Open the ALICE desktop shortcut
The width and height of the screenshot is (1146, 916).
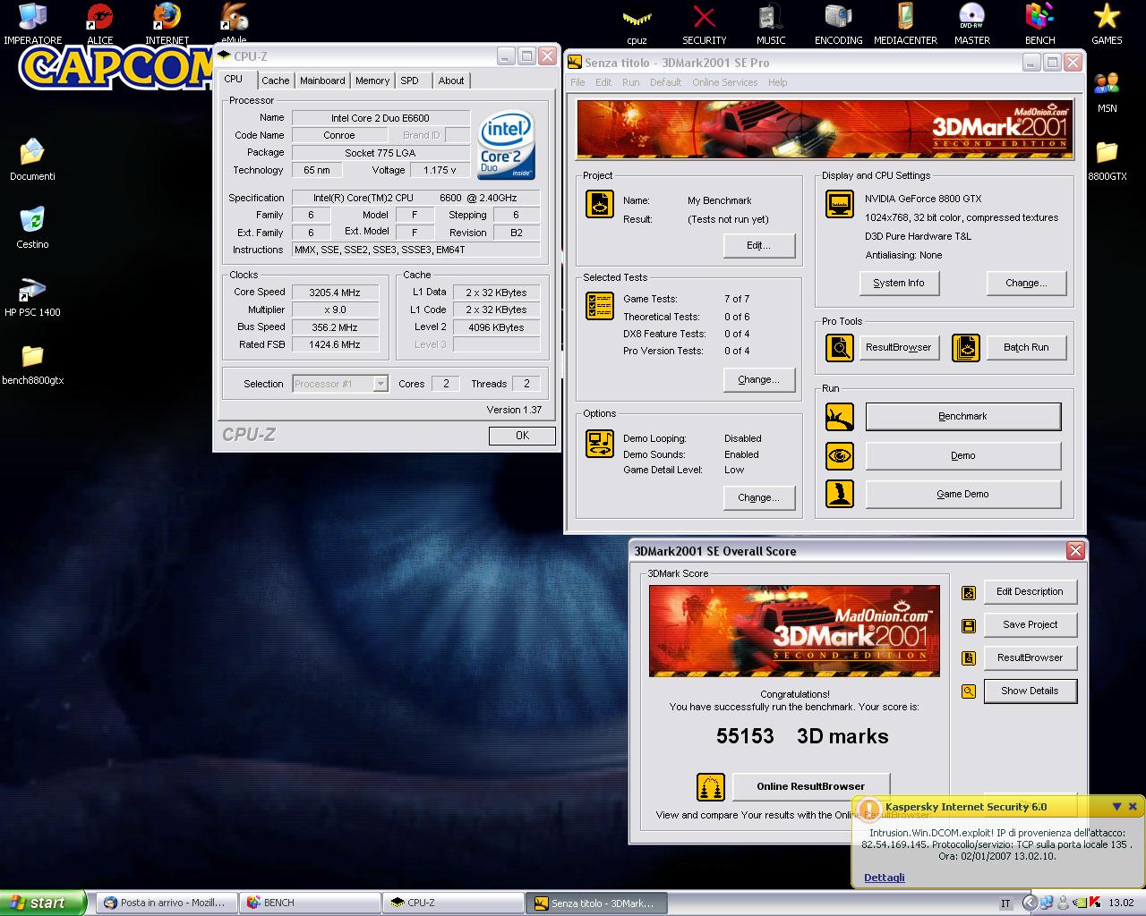(100, 18)
